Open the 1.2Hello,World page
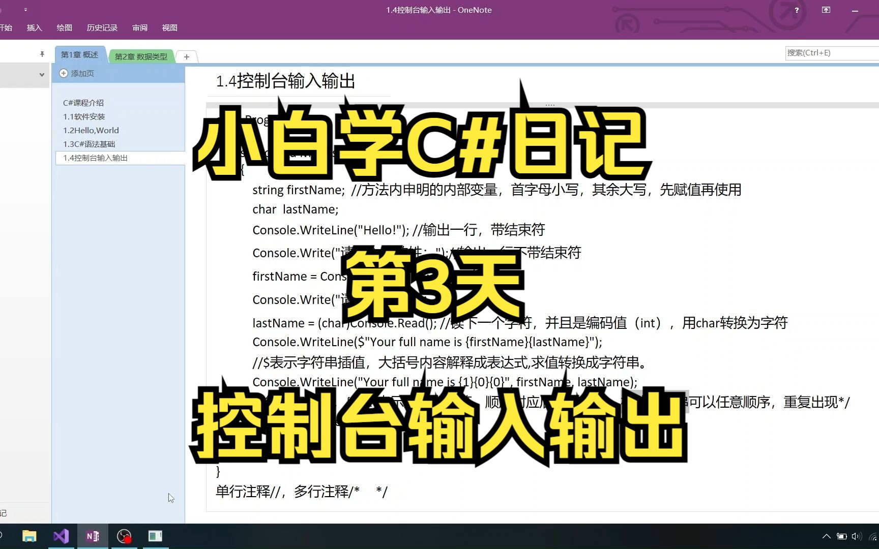Screen dimensions: 879x549 91,130
